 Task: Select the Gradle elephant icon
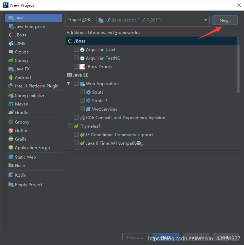pos(11,113)
